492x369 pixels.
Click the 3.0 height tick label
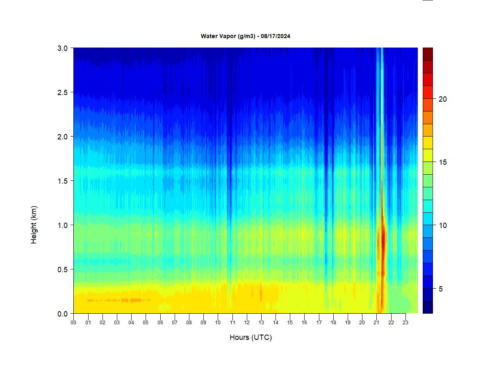click(x=62, y=48)
